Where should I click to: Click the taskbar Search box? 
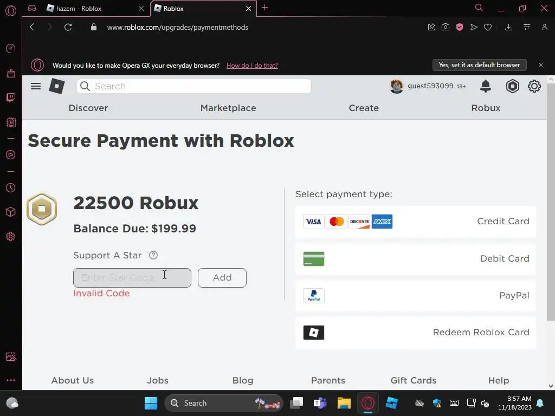tap(224, 403)
